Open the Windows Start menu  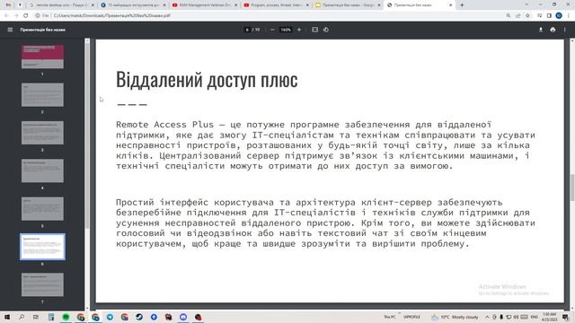point(7,317)
